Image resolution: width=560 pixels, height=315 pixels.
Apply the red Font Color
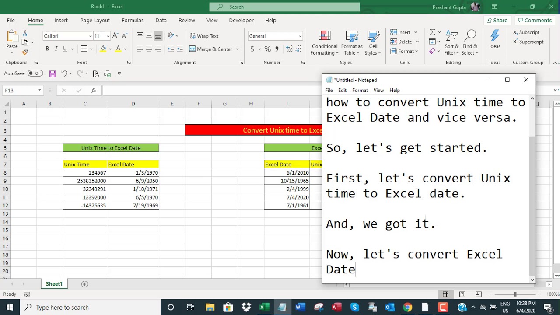click(118, 49)
